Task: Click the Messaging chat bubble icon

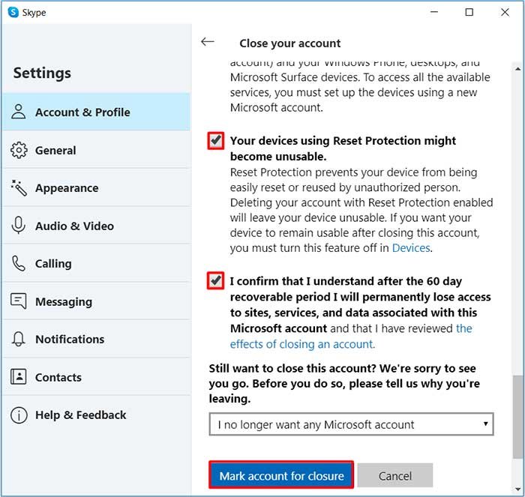Action: (19, 301)
